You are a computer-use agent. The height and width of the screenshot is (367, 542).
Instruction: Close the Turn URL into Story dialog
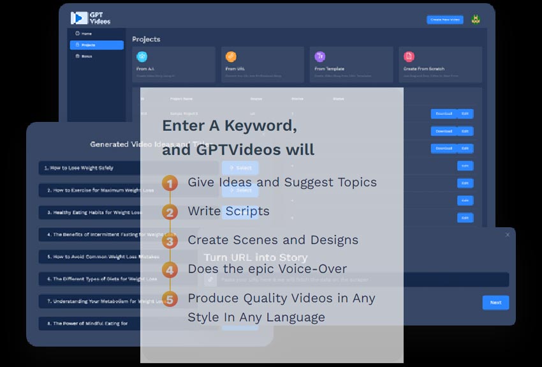[x=508, y=235]
